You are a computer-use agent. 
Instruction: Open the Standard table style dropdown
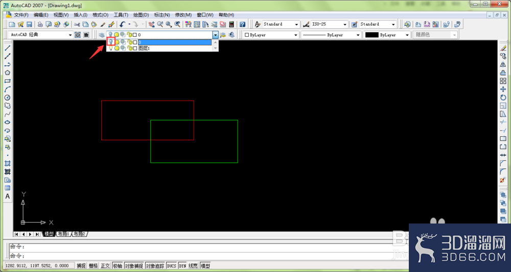(x=393, y=24)
